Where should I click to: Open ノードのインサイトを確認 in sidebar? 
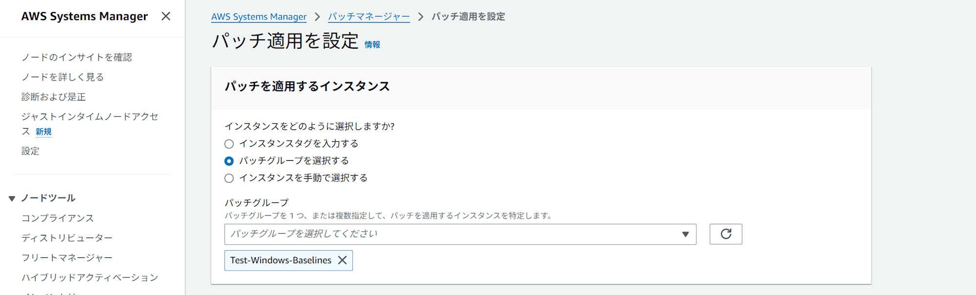(77, 57)
